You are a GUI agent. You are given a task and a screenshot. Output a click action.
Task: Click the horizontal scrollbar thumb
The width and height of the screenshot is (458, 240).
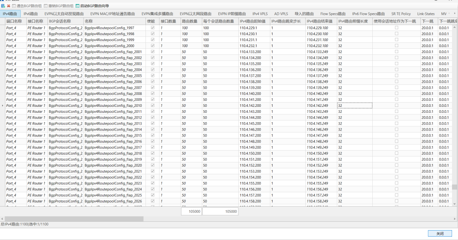tap(72, 219)
